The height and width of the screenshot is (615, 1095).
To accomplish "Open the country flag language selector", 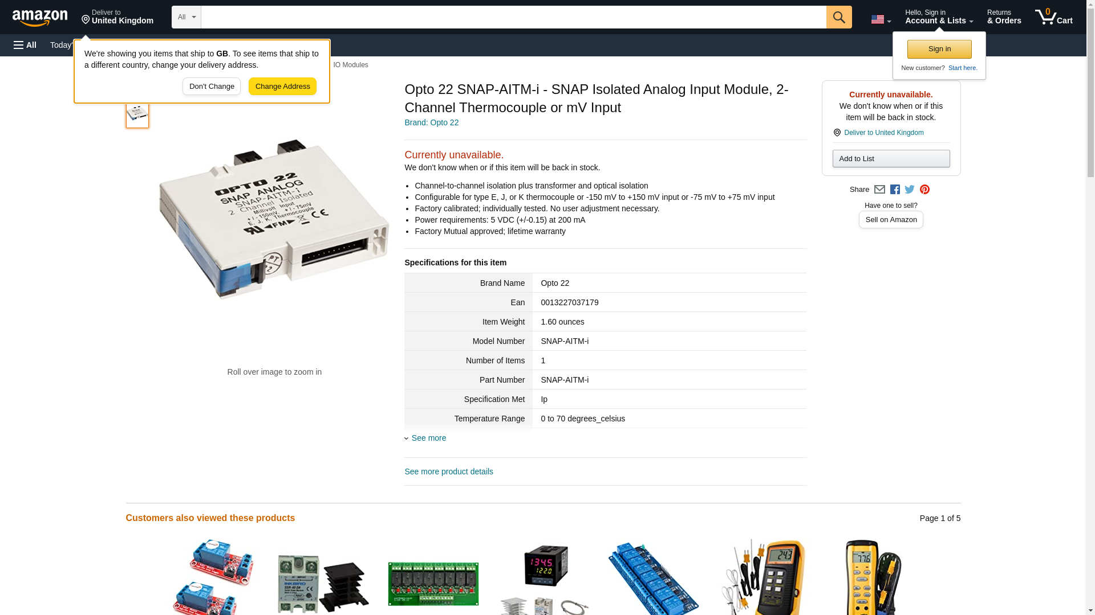I will (x=881, y=19).
